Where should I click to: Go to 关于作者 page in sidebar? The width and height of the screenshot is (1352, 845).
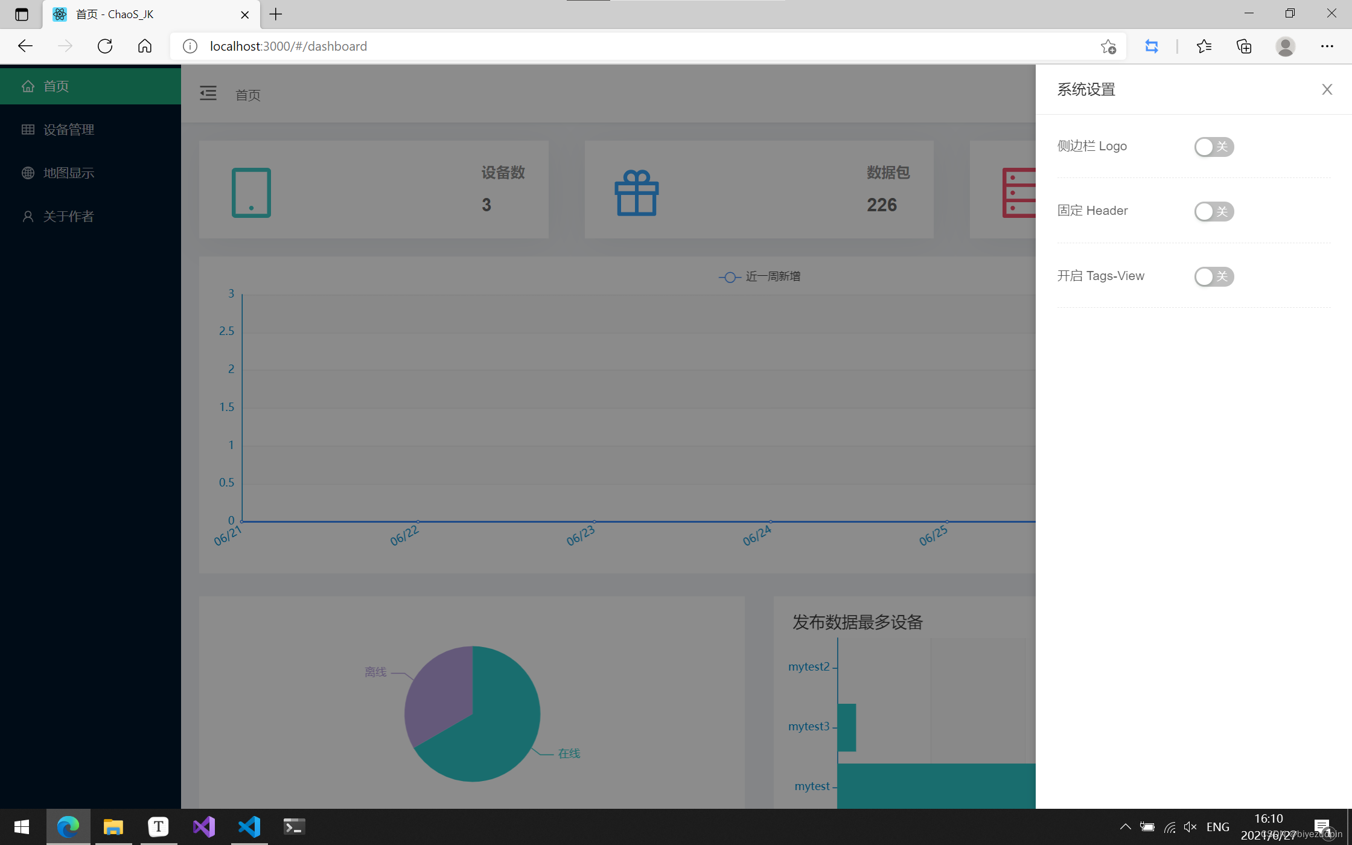[x=68, y=217]
